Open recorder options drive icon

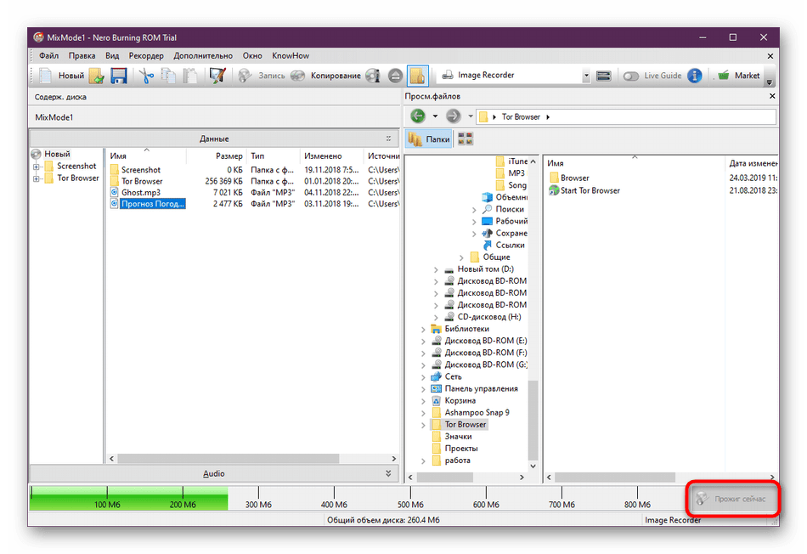point(603,76)
